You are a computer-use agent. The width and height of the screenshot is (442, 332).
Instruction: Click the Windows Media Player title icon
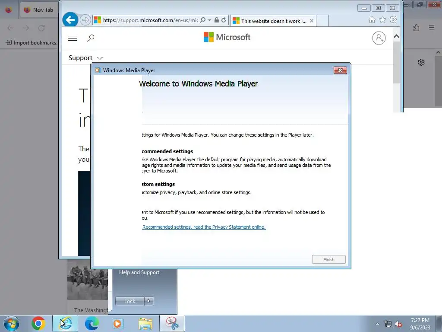tap(98, 70)
